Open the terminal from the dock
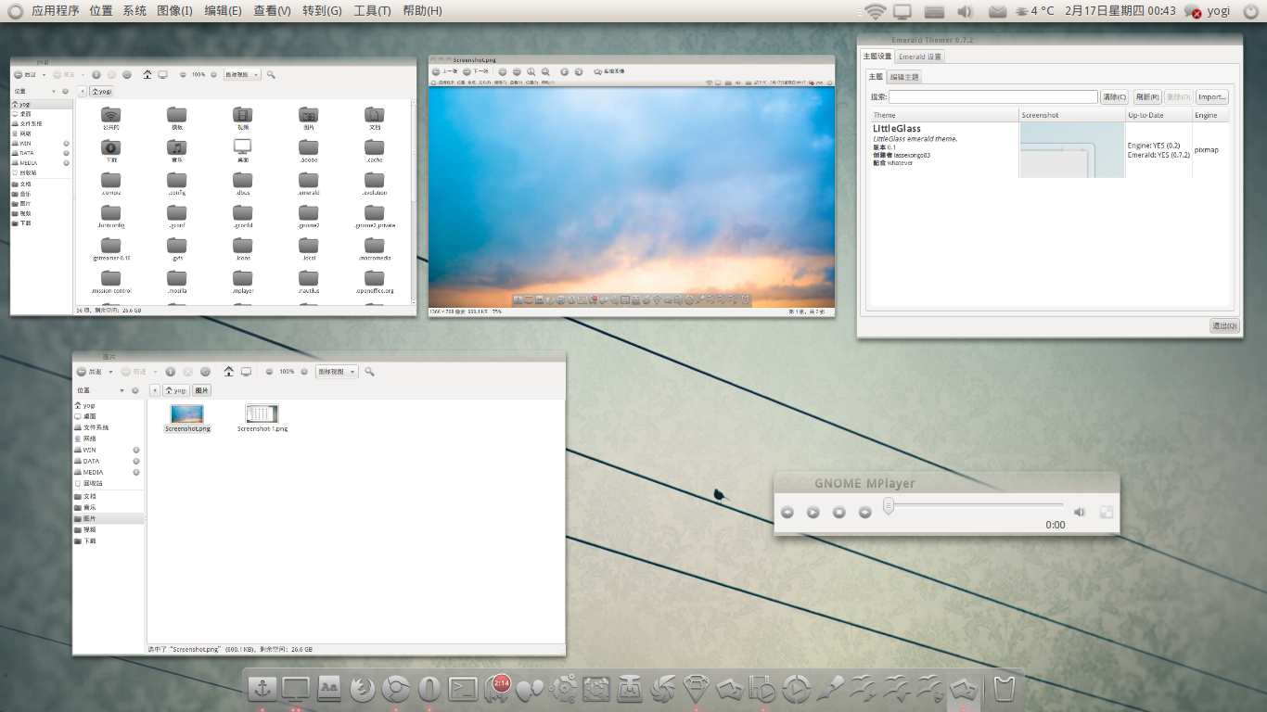Screen dimensions: 1267x712 (x=463, y=689)
